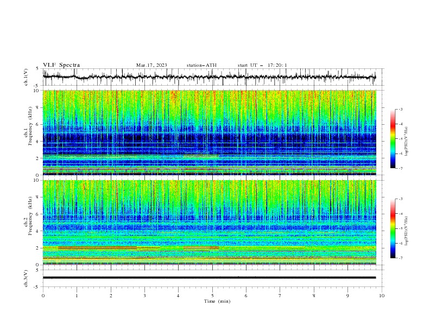
Task: Click the 'Time (min)' axis label
Action: click(x=217, y=301)
